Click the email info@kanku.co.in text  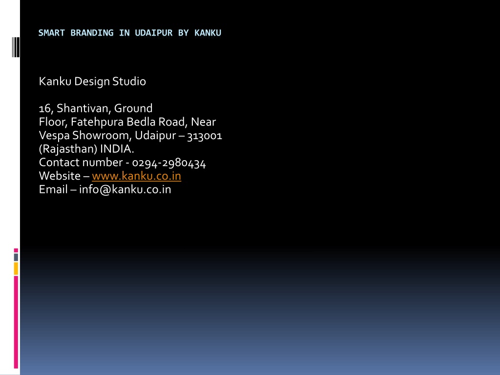pos(105,189)
